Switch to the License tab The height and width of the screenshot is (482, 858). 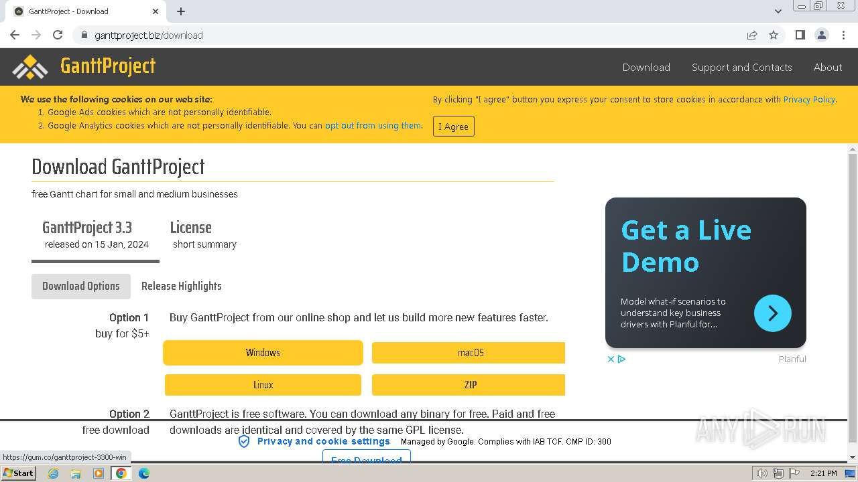204,235
